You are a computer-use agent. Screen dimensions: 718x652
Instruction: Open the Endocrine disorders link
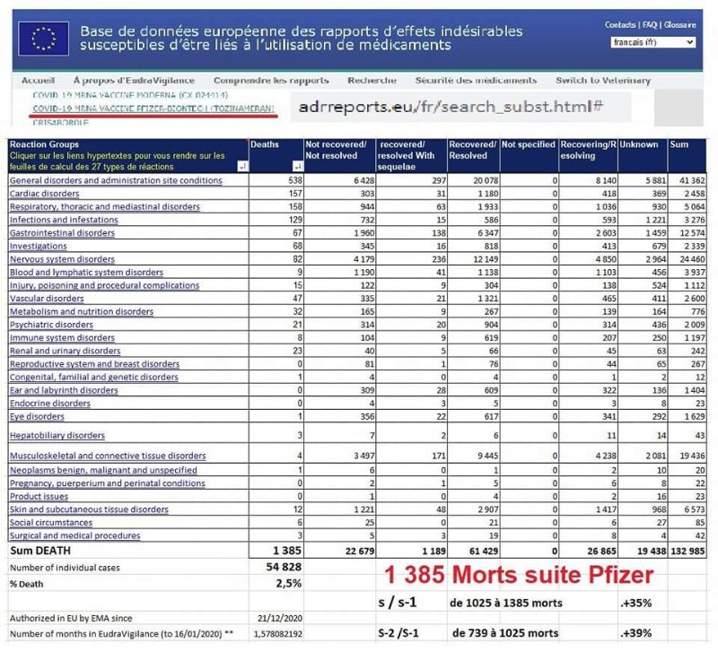(x=50, y=404)
